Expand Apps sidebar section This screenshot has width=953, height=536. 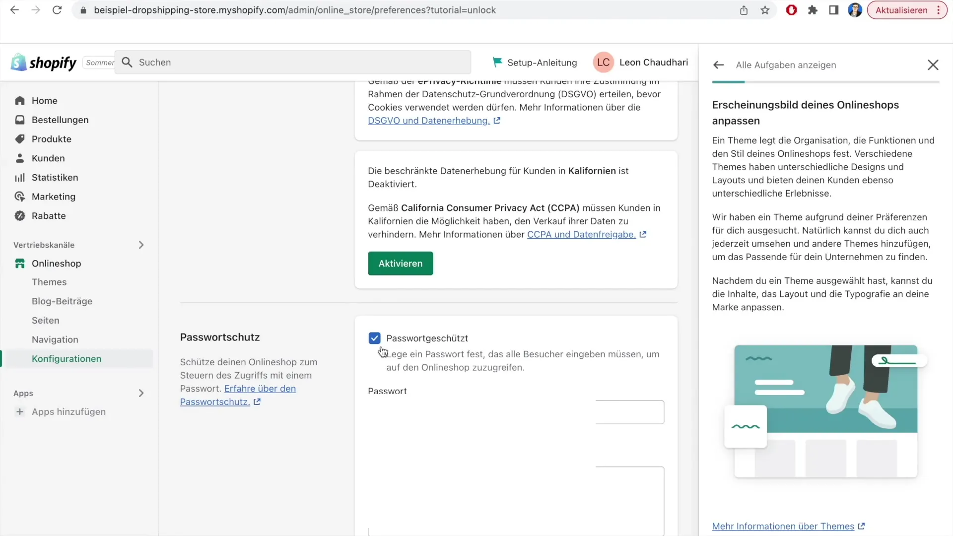coord(141,394)
